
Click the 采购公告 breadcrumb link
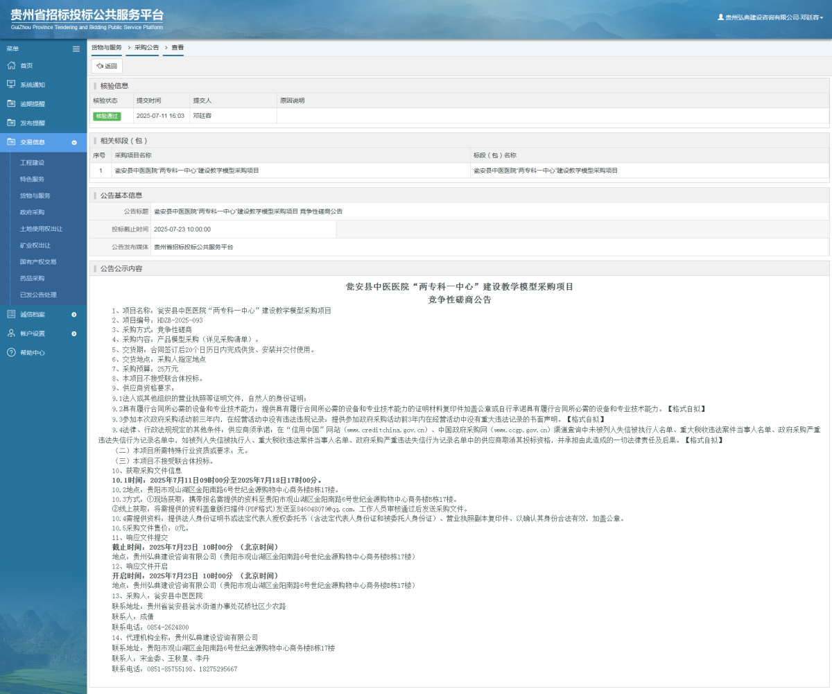point(146,47)
